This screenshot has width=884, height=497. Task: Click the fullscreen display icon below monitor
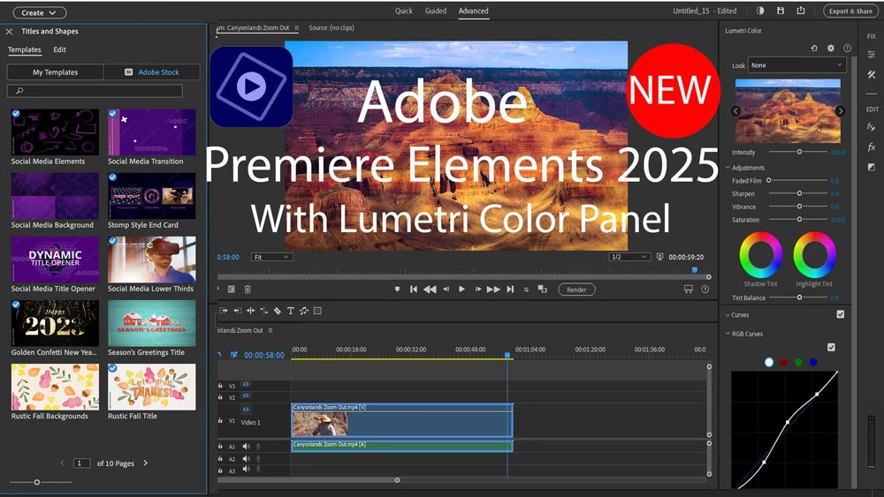click(689, 290)
